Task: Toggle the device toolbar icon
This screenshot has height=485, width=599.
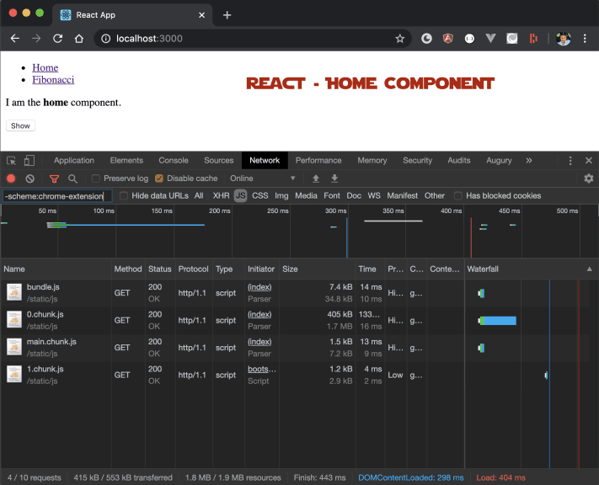Action: click(x=29, y=161)
